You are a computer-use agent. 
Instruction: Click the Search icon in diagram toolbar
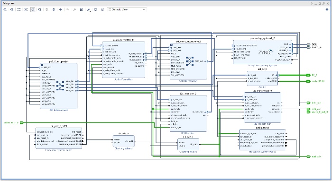[x=39, y=9]
